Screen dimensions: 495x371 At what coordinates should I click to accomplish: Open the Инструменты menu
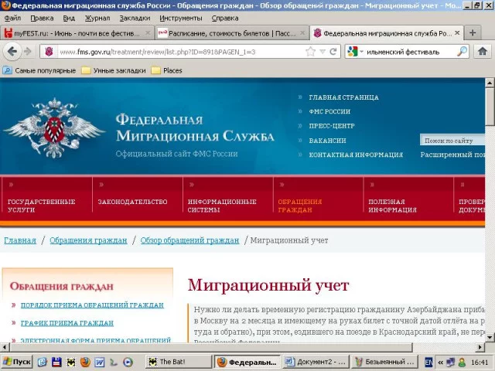click(180, 19)
